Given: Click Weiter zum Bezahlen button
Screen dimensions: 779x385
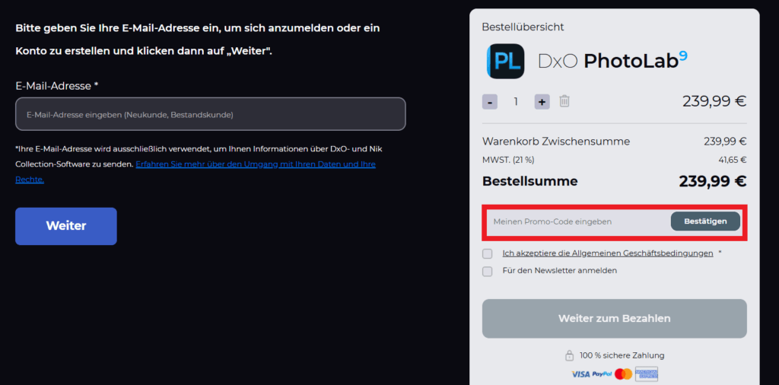Looking at the screenshot, I should point(615,319).
